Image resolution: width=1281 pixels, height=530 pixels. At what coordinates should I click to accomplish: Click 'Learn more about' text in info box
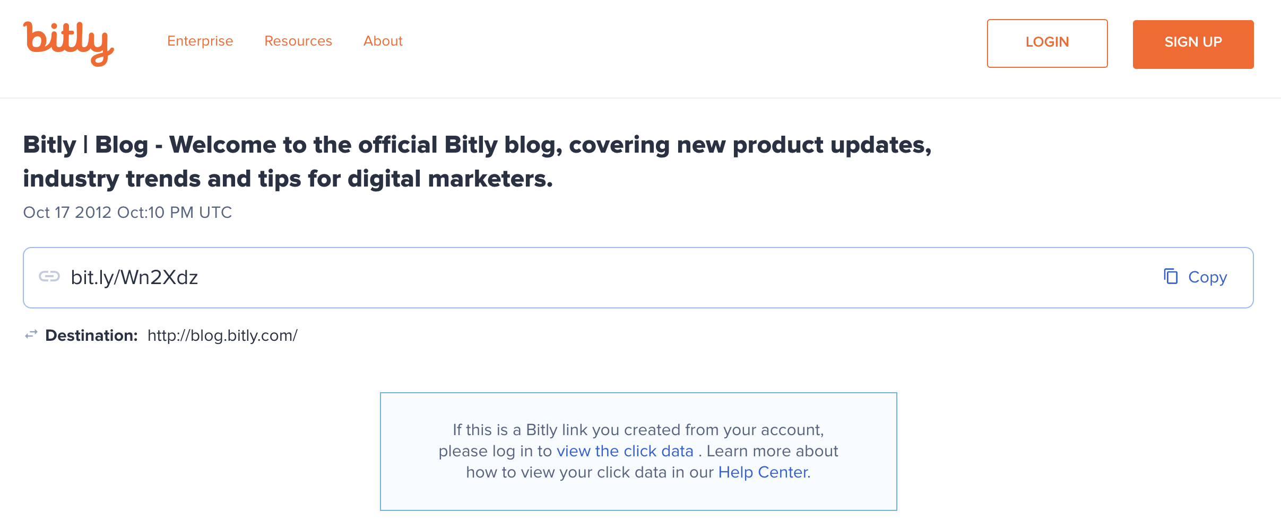pos(772,451)
